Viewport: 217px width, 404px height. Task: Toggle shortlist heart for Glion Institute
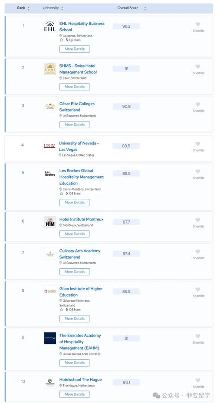(x=198, y=289)
